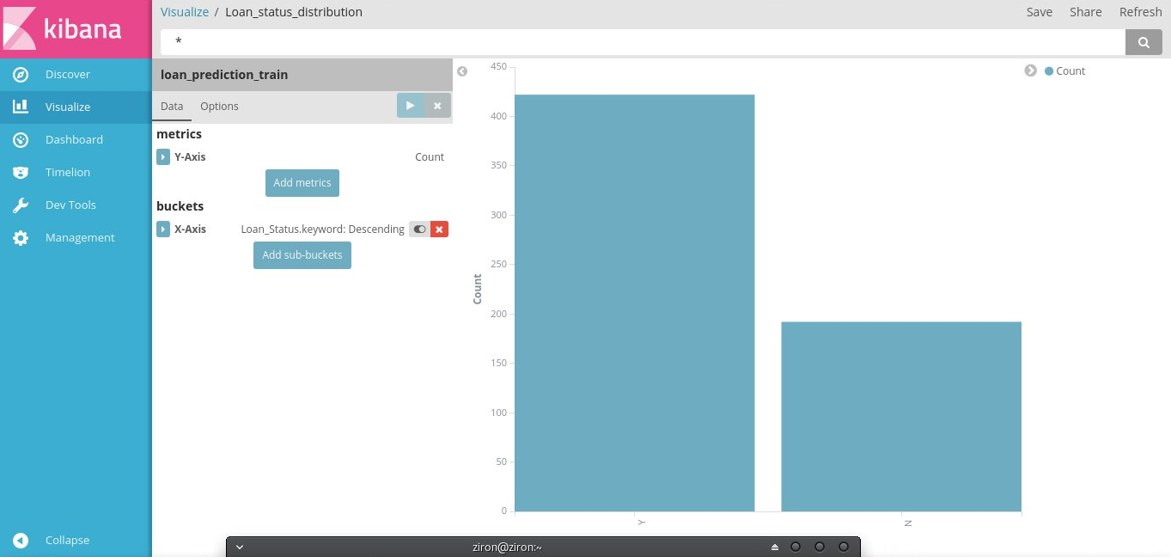Click the Add sub-buckets button
This screenshot has width=1171, height=557.
[302, 255]
